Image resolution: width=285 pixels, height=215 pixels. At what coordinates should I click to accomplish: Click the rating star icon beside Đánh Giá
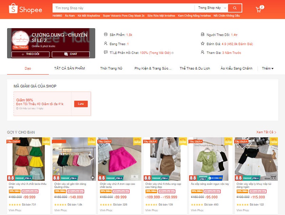point(203,44)
